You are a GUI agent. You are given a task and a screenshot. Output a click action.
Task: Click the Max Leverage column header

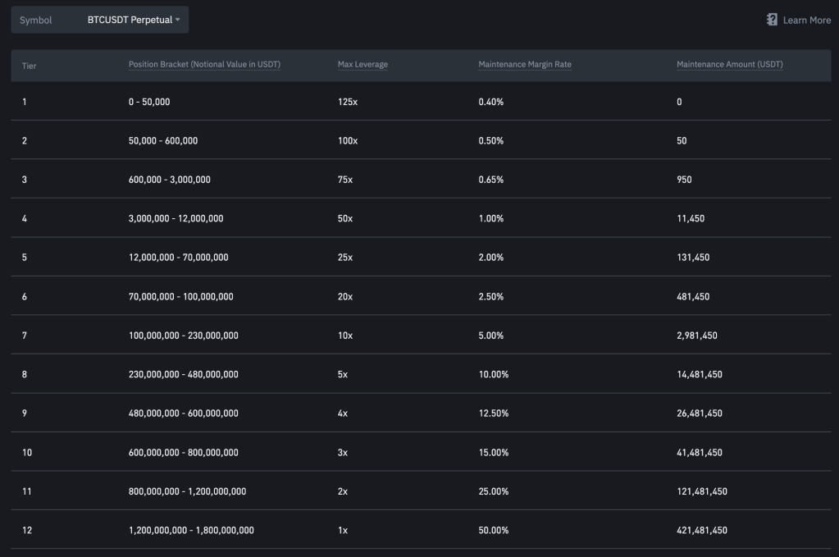363,65
